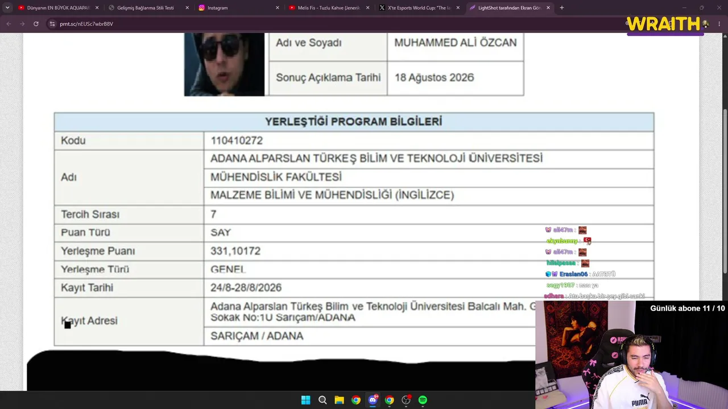The image size is (728, 409).
Task: Open the tab search dropdown
Action: (7, 8)
